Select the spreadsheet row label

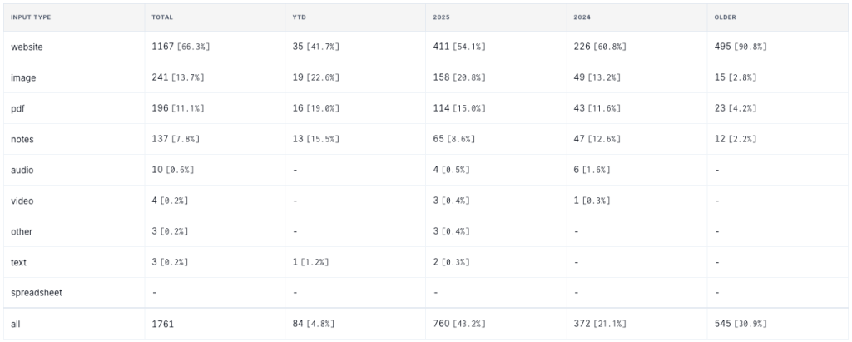[x=37, y=293]
